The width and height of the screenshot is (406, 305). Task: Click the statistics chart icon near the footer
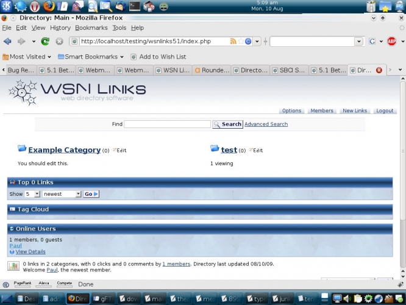(x=13, y=266)
